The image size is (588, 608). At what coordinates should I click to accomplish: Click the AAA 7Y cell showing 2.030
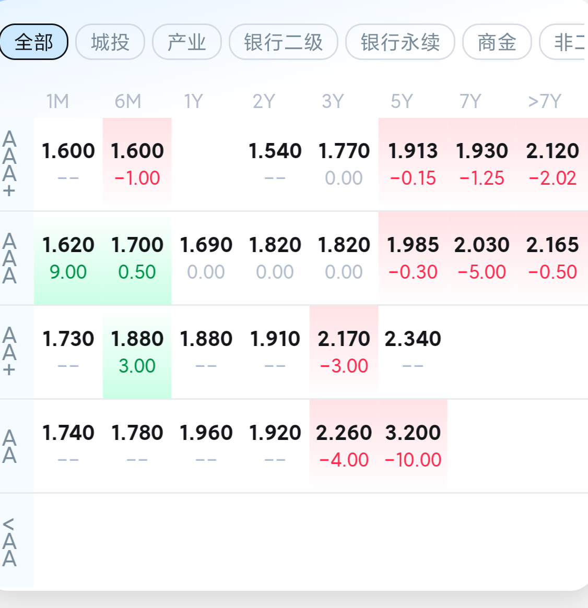pyautogui.click(x=481, y=257)
